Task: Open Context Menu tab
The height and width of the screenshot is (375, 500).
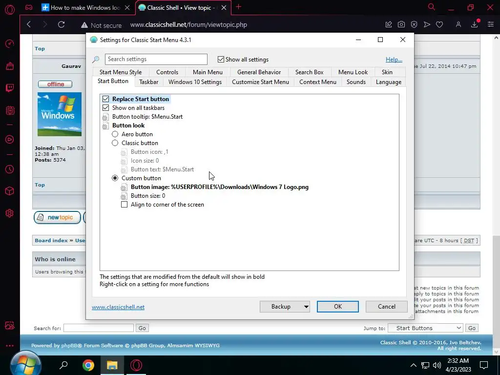Action: (x=317, y=82)
